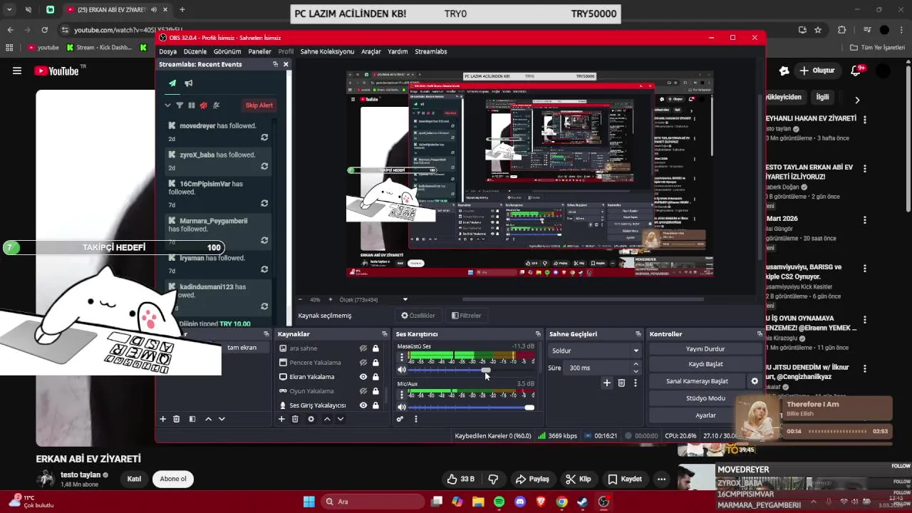The width and height of the screenshot is (912, 513).
Task: Open the audio mixer three-dot menu
Action: [x=415, y=419]
